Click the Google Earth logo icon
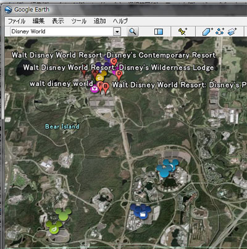 pyautogui.click(x=9, y=10)
